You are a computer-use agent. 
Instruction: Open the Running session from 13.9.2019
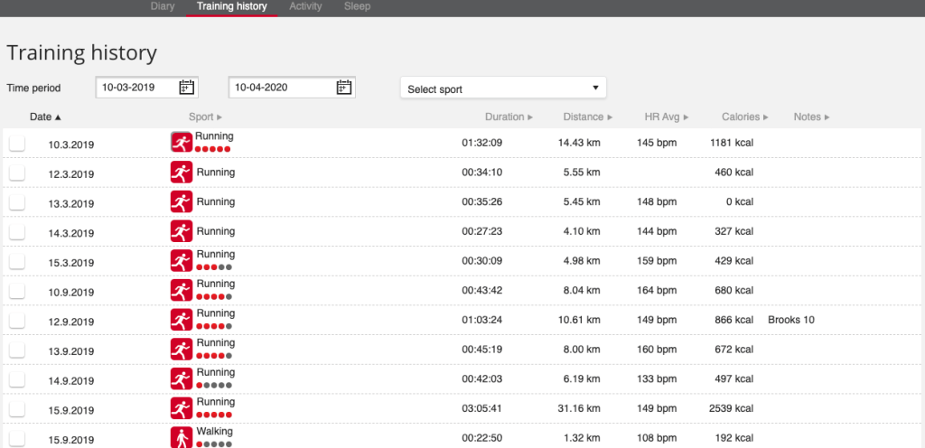point(216,343)
